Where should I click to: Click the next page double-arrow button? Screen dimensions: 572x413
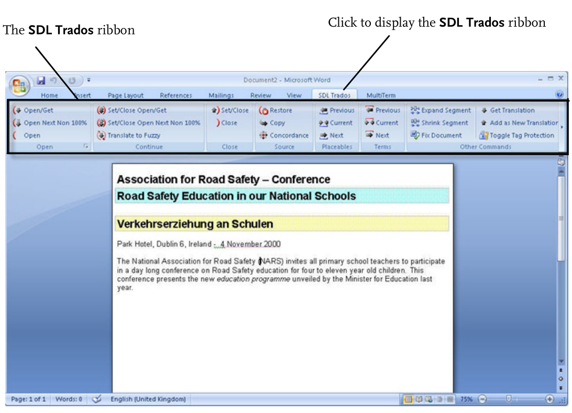point(560,388)
